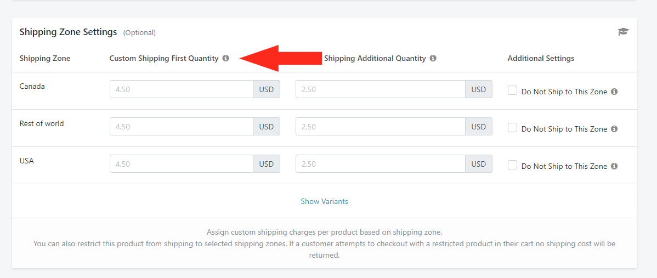This screenshot has height=278, width=657.
Task: Enable Do Not Ship for Rest of world
Action: coord(512,128)
